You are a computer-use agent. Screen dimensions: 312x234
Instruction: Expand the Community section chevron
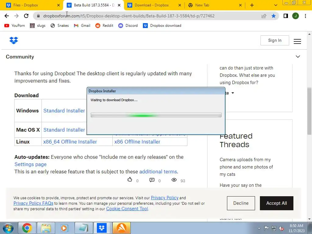coord(298,57)
